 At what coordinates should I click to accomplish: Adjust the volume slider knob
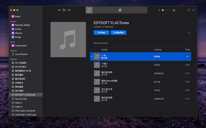coord(163,10)
